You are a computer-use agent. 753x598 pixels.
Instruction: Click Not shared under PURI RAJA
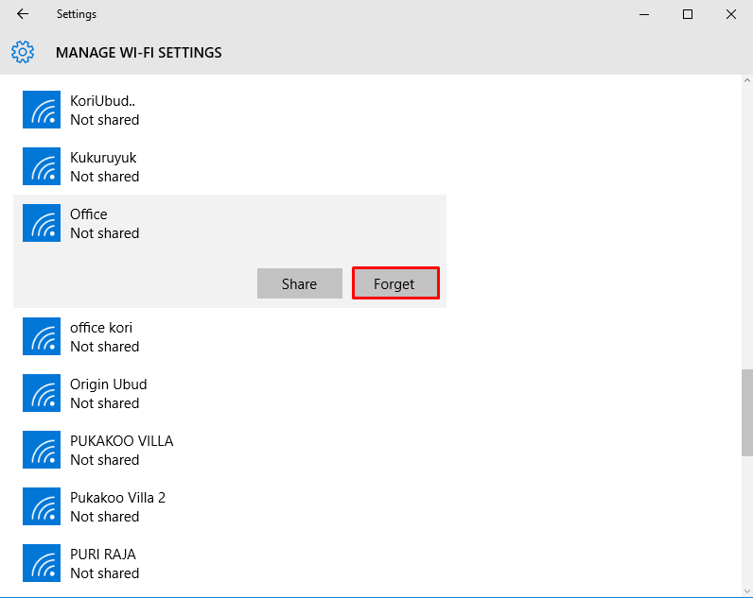click(x=105, y=573)
